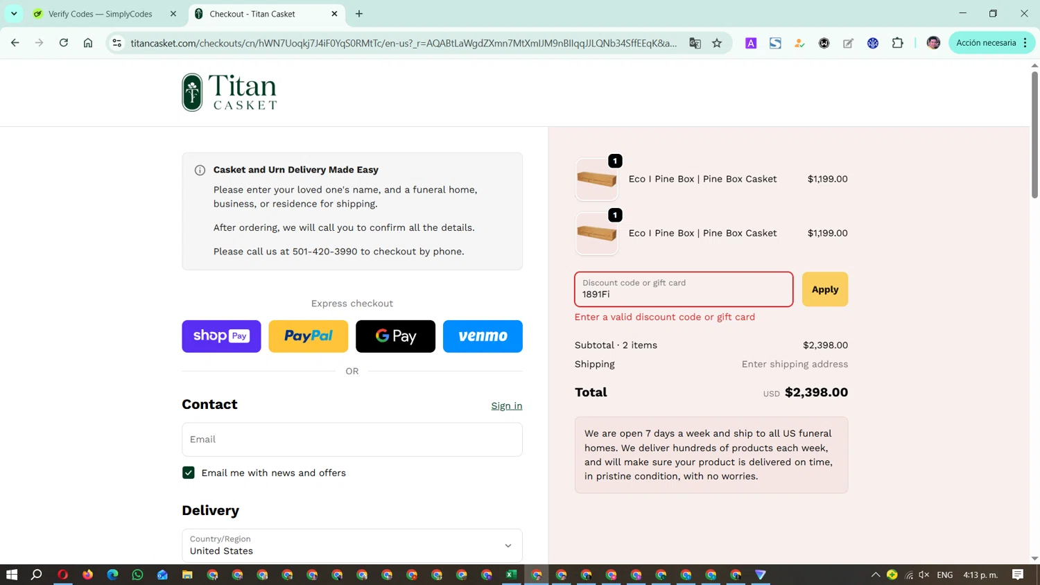Open the notification center icon
This screenshot has height=585, width=1040.
[x=1018, y=575]
